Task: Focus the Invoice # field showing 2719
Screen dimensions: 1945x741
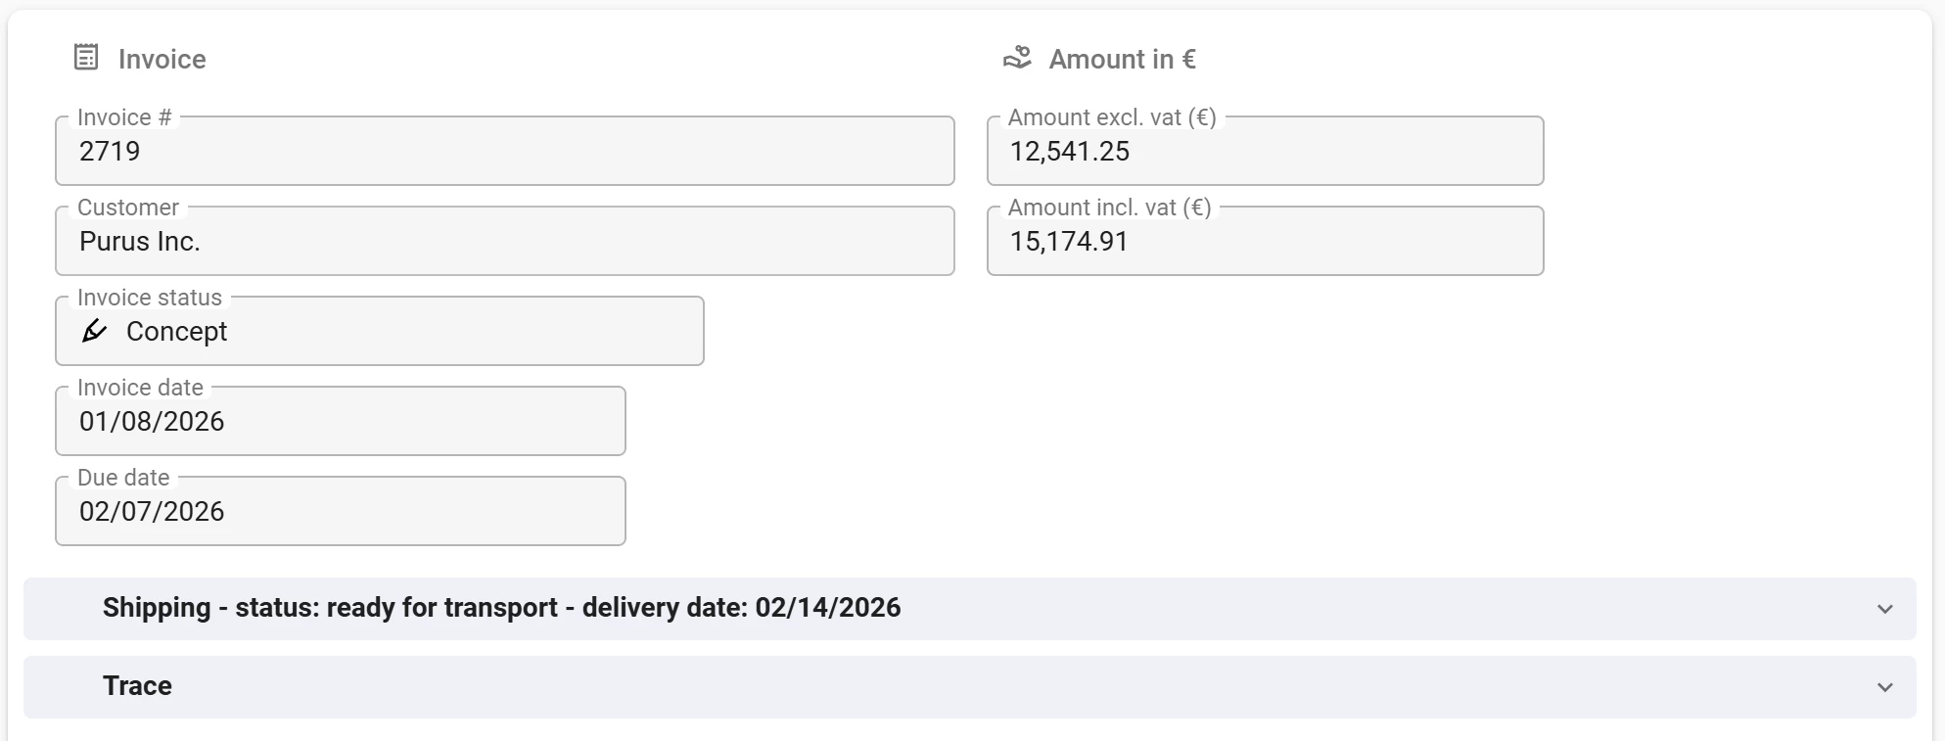Action: [504, 152]
